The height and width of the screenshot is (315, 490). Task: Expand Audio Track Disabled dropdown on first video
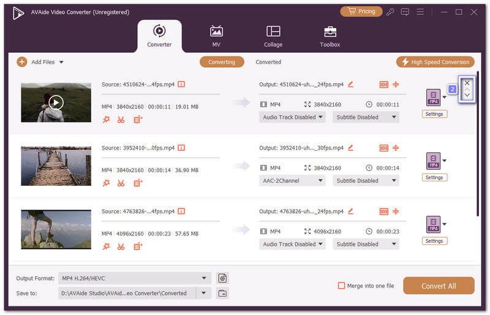coord(293,117)
